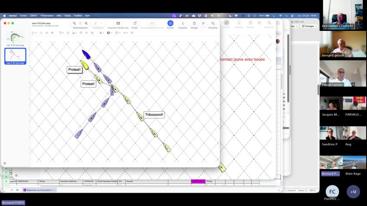
Task: Click the Apple logo menu
Action: 4,16
